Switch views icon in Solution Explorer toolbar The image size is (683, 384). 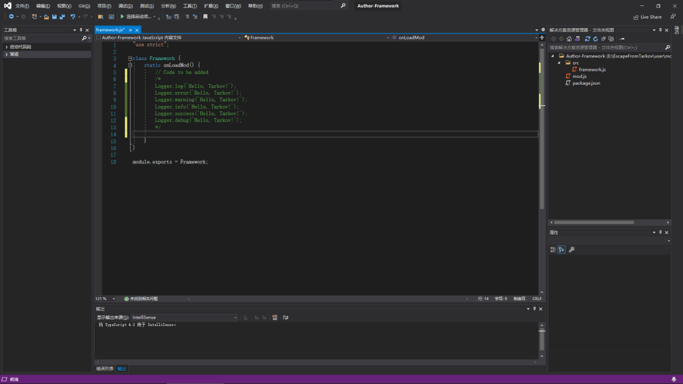click(577, 39)
